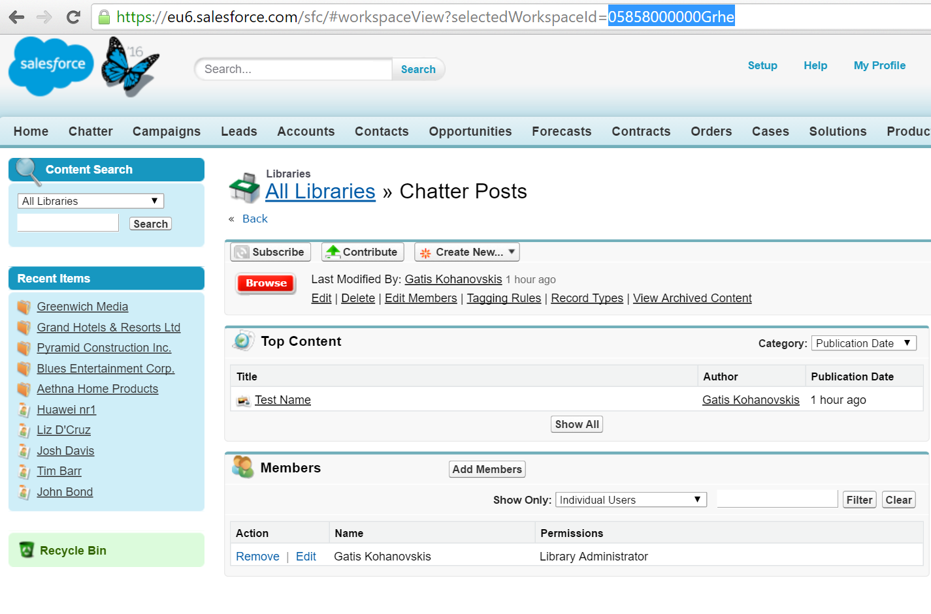The height and width of the screenshot is (614, 931).
Task: Open the Forecasts tab
Action: pyautogui.click(x=562, y=131)
